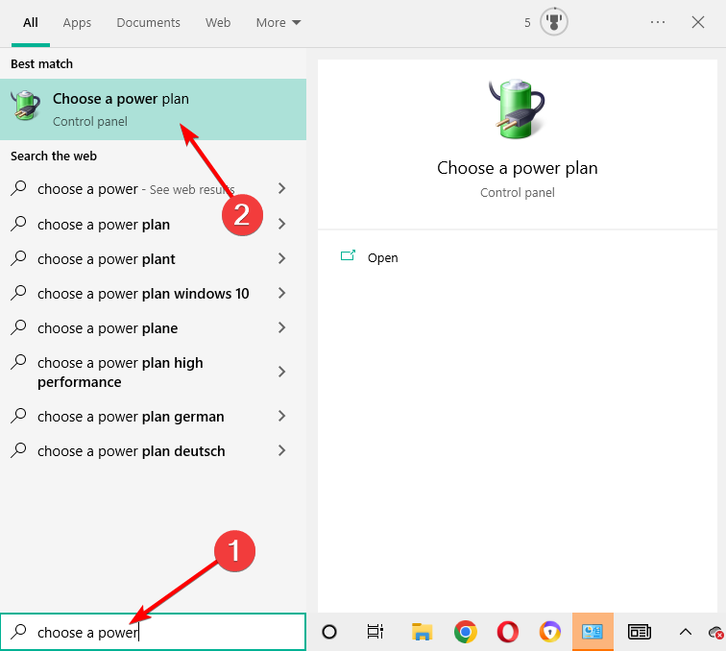Open the More filter dropdown

tap(278, 22)
